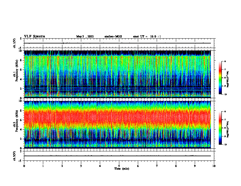
Task: Click the "8" kHz tick of ch.1 spectrogram
Action: coord(21,60)
